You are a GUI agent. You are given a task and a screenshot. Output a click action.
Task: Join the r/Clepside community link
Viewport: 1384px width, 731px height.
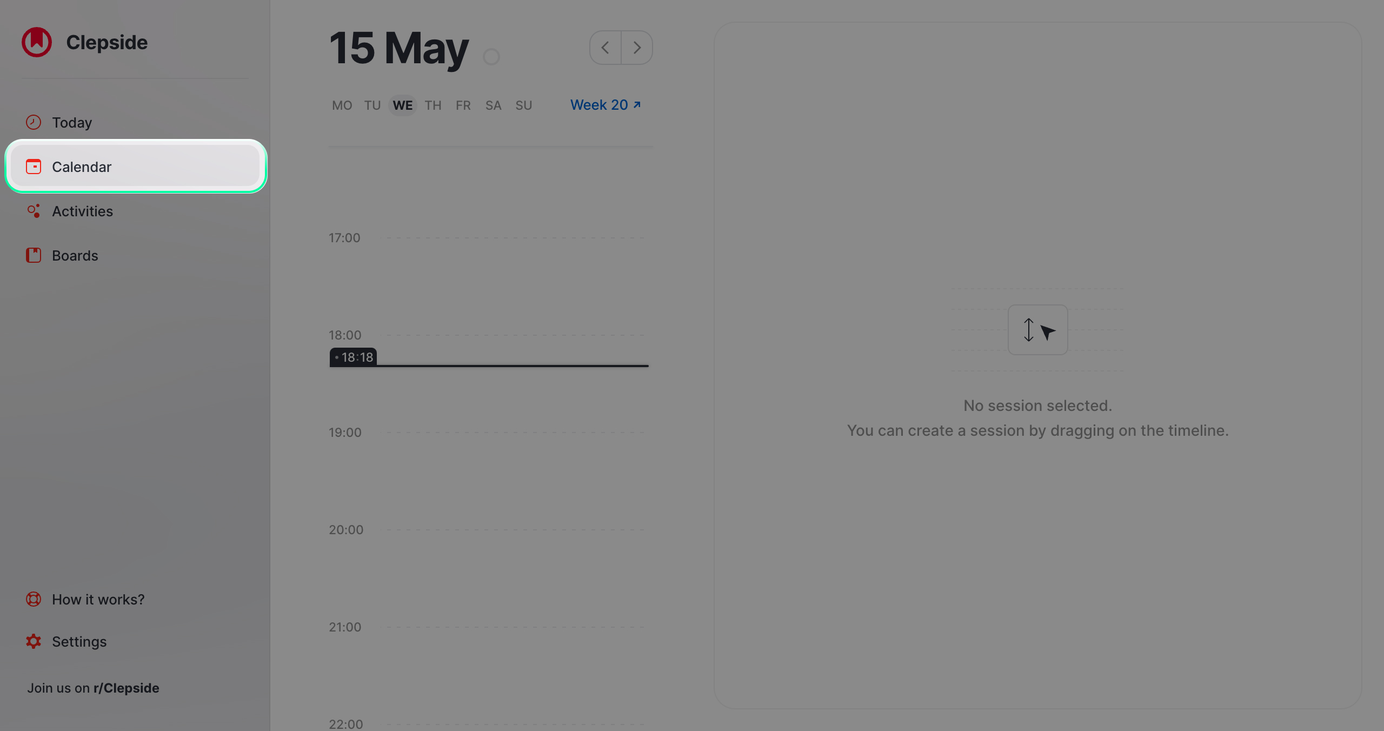pos(94,688)
